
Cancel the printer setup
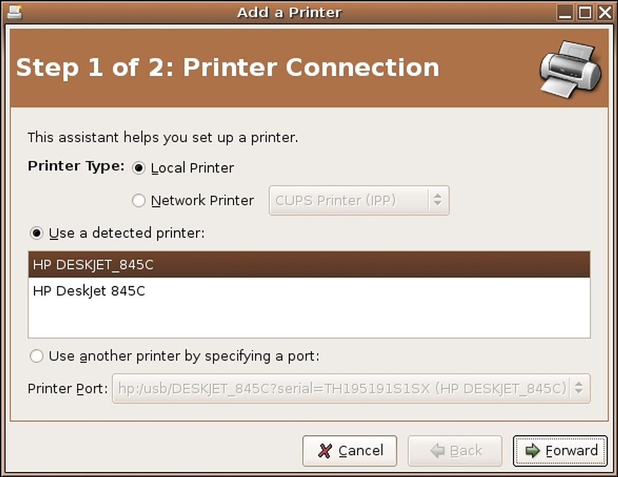pyautogui.click(x=350, y=451)
